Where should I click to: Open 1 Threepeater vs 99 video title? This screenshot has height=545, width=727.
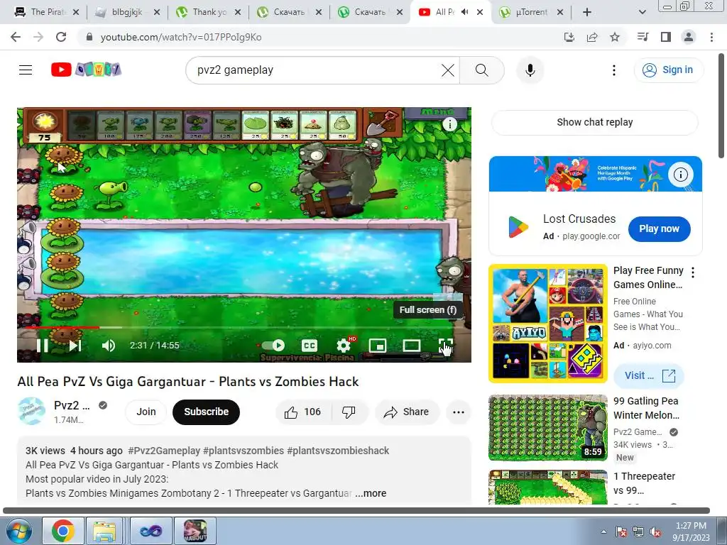[645, 483]
